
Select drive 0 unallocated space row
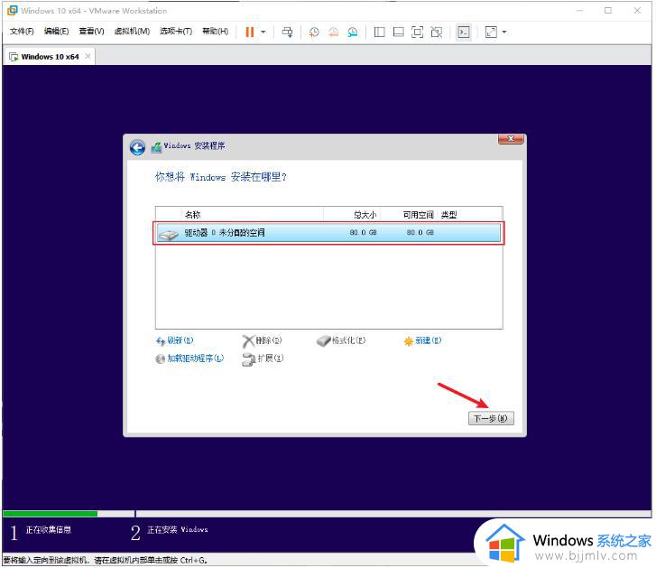coord(328,233)
